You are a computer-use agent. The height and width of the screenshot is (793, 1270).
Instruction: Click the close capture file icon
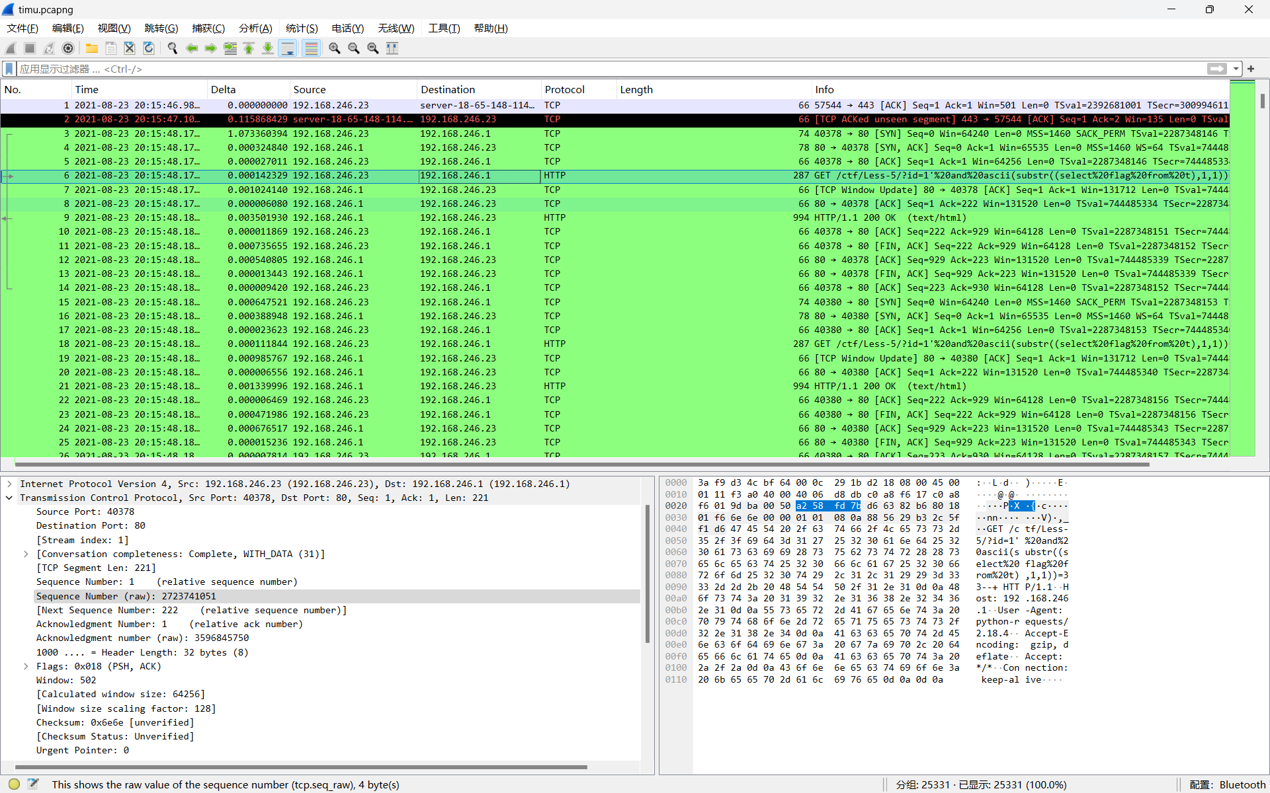pos(130,48)
